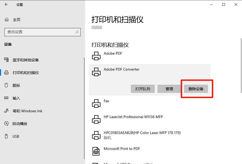The height and width of the screenshot is (164, 242).
Task: Select HP LaserJet Professional M1136 MFP
Action: click(x=150, y=119)
